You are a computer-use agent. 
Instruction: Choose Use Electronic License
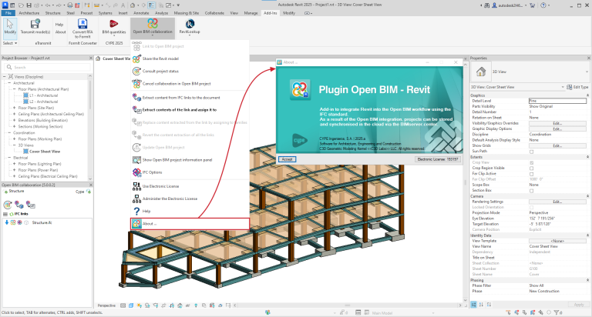(x=190, y=186)
